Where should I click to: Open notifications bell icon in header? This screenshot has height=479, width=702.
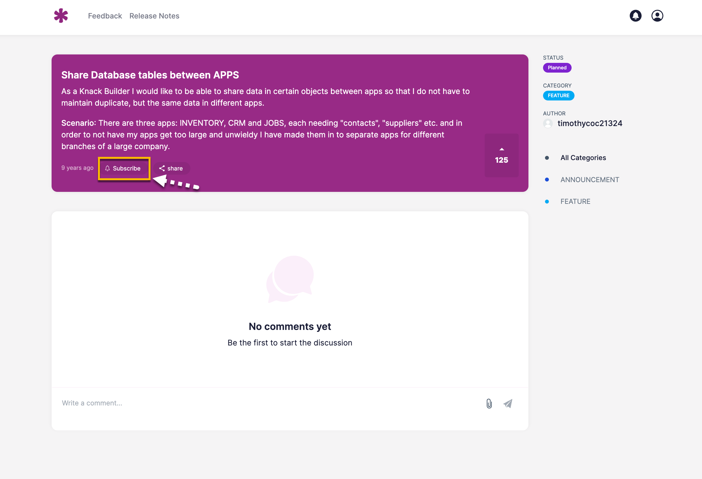point(635,16)
